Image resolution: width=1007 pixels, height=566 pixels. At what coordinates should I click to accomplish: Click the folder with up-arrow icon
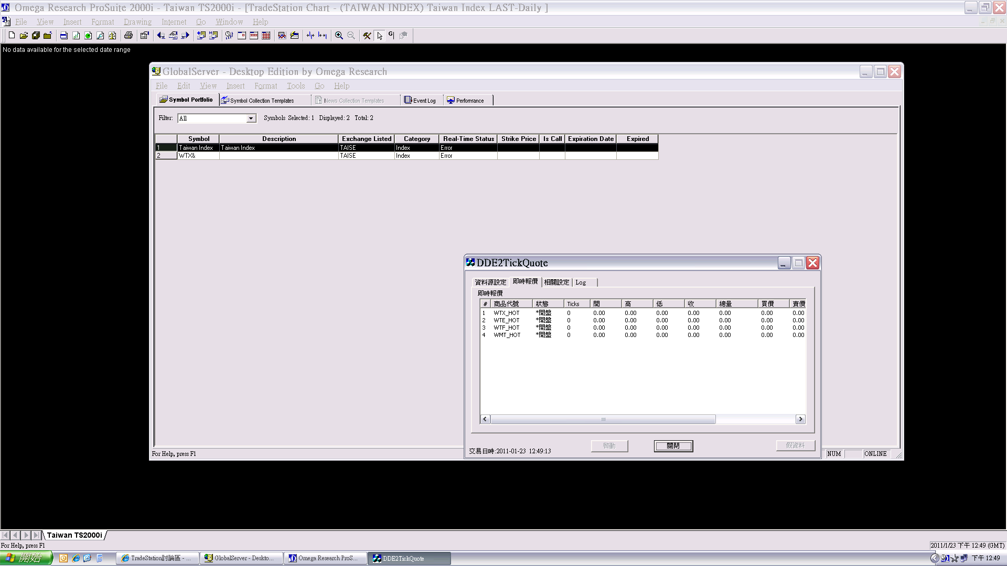(x=48, y=36)
